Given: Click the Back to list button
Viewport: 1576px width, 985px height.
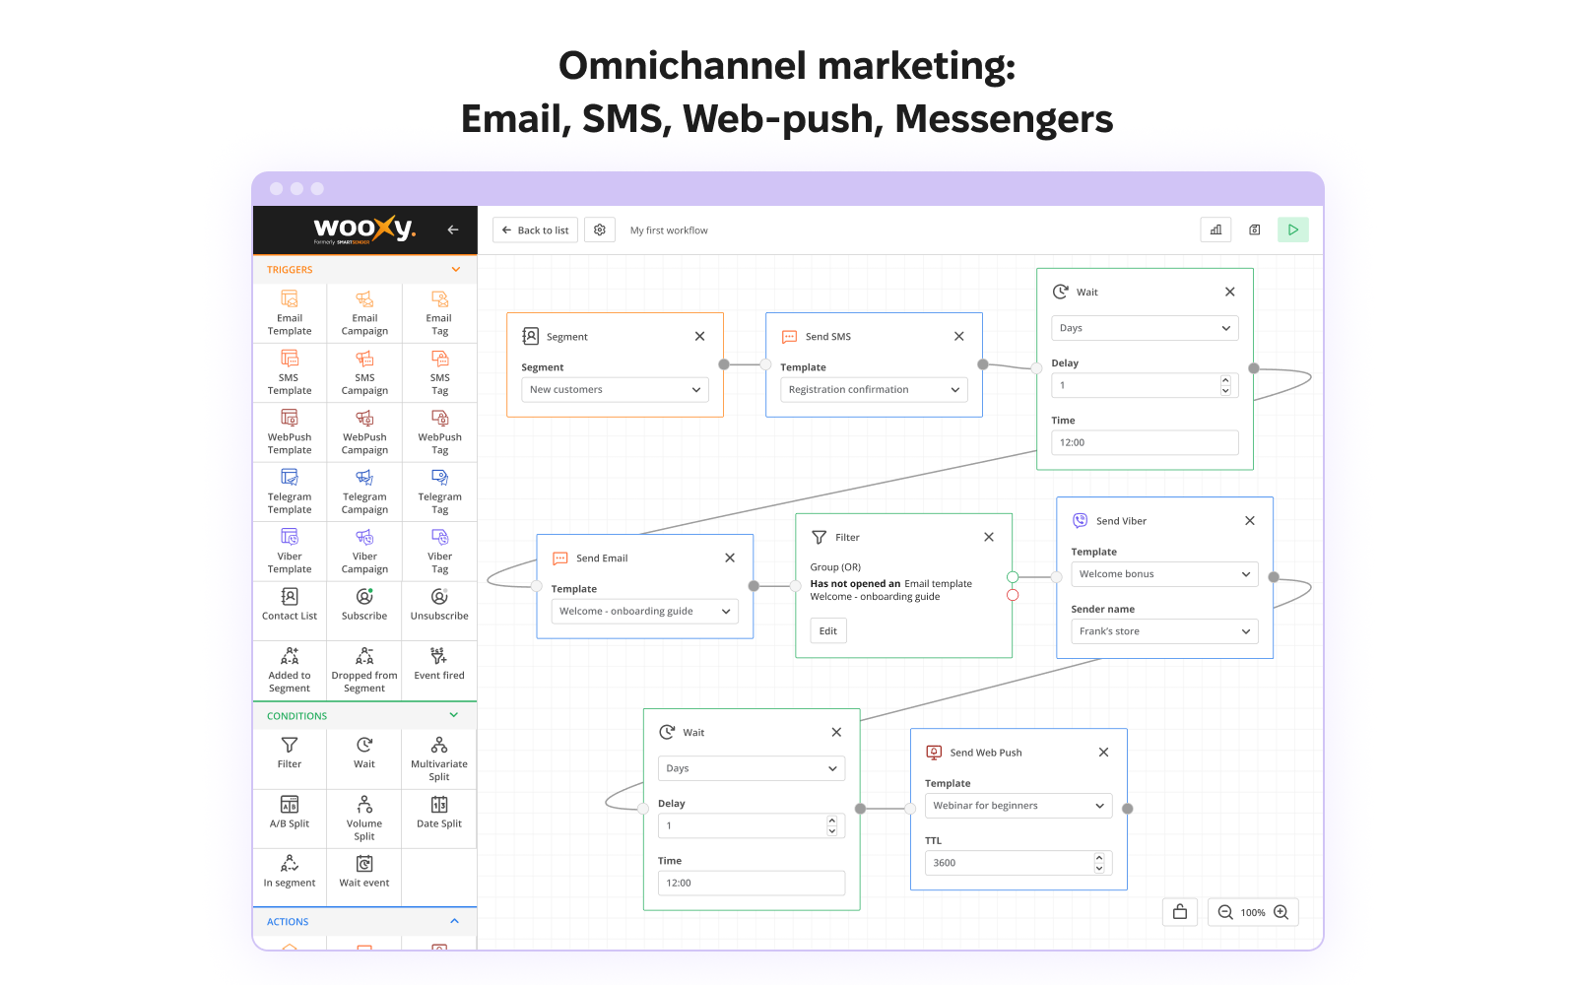Looking at the screenshot, I should [535, 230].
